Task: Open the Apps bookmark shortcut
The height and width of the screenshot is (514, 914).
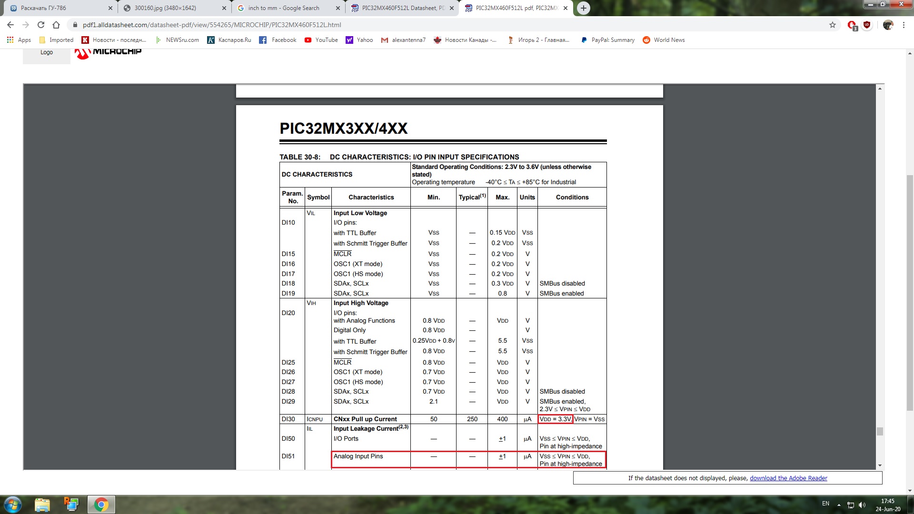Action: click(x=19, y=40)
